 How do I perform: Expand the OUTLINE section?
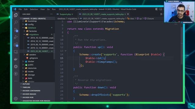tap(26, 84)
